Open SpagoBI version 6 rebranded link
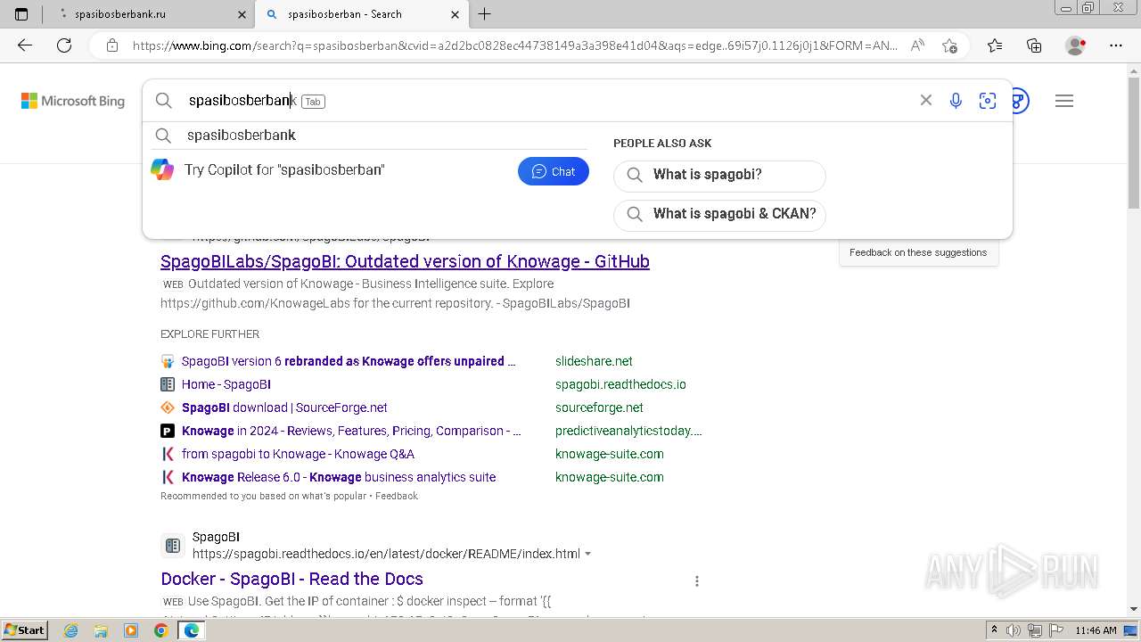The image size is (1141, 642). 349,361
